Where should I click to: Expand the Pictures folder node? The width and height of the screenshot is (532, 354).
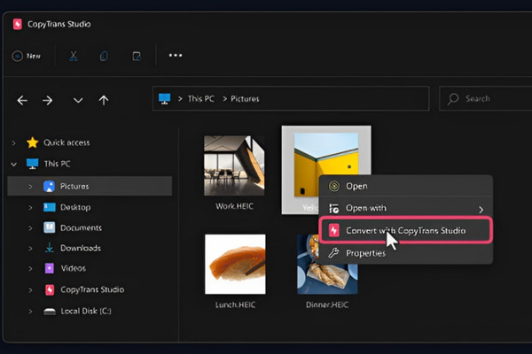(x=30, y=187)
